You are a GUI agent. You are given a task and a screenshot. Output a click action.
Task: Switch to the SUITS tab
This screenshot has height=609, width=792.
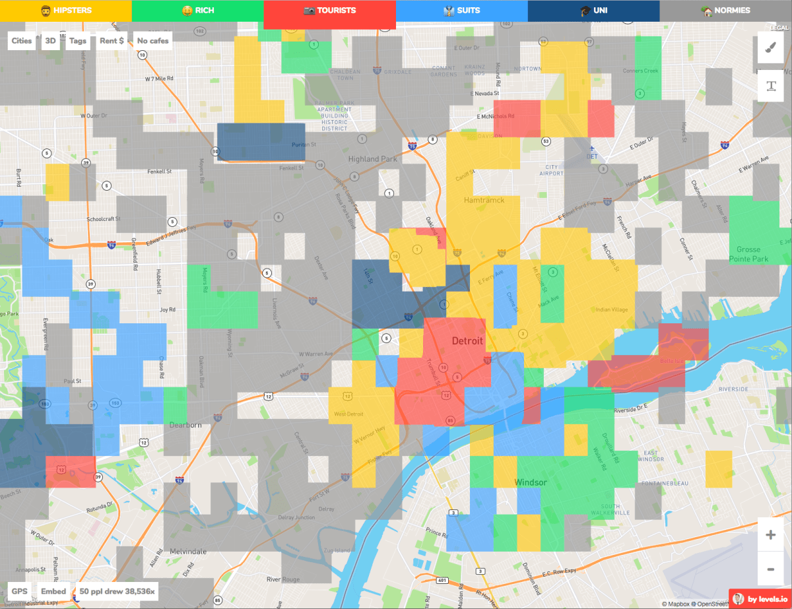coord(462,10)
